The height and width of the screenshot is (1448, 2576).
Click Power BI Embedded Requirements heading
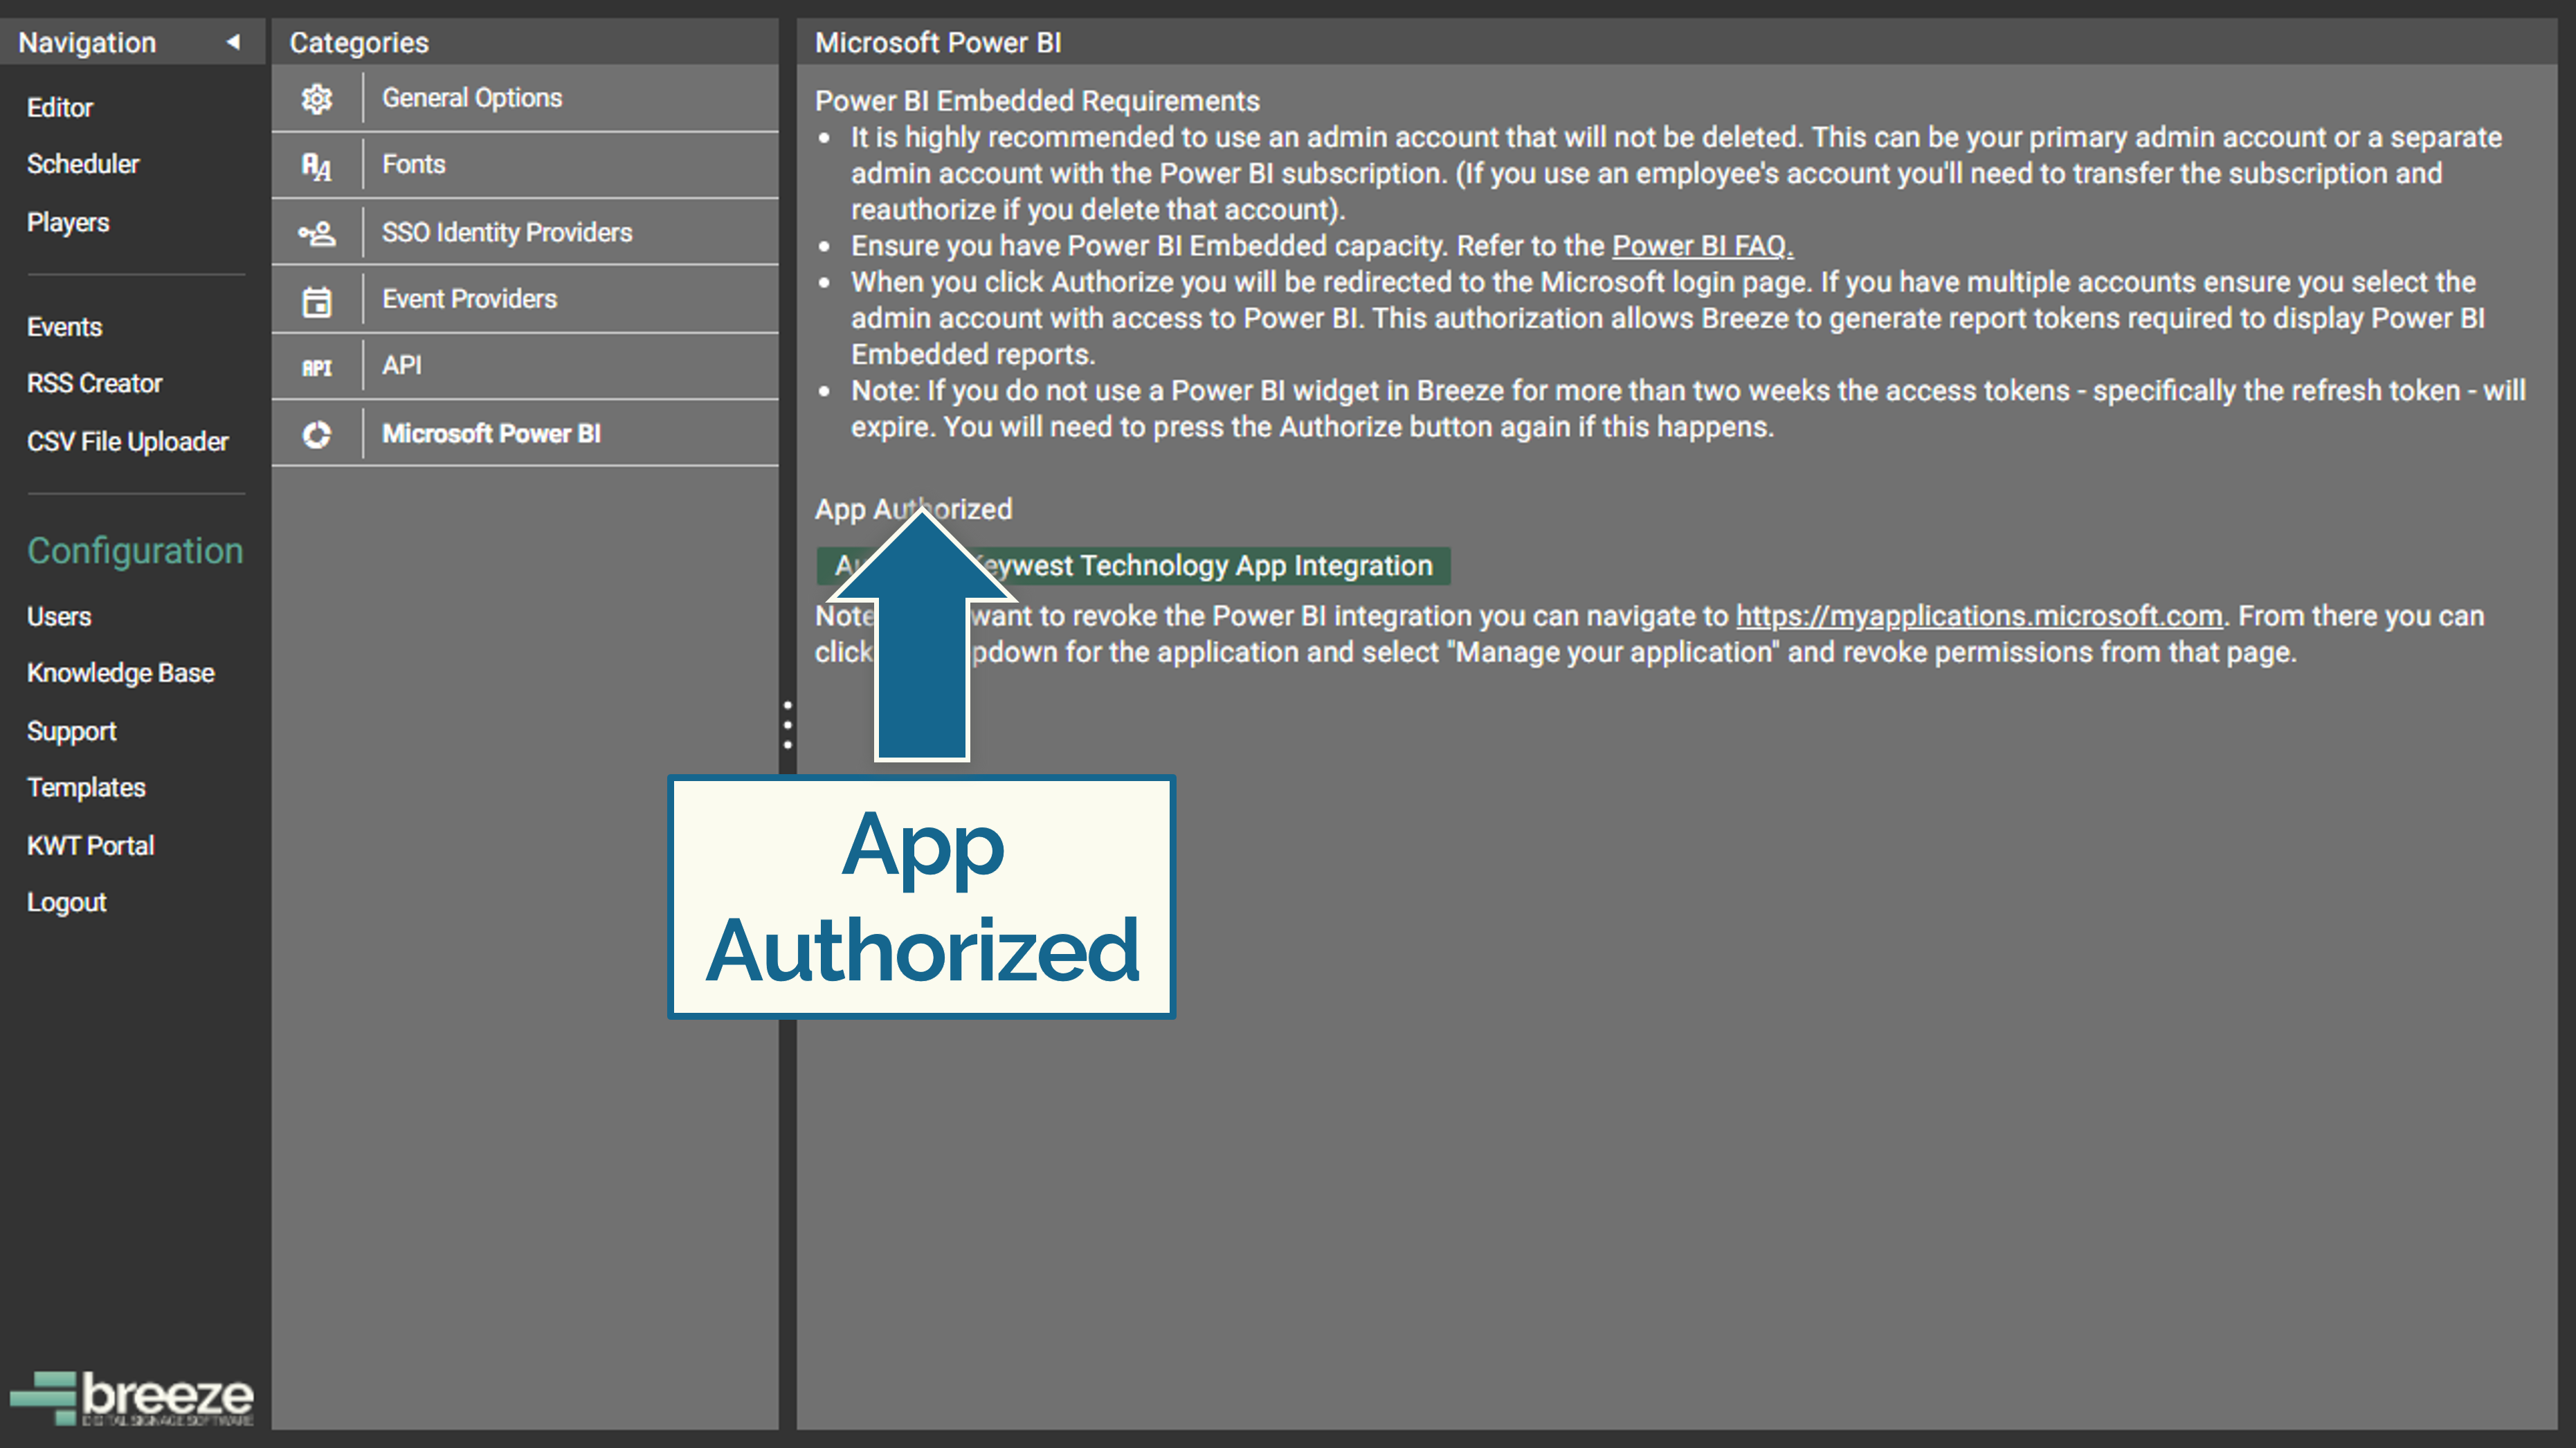click(x=1037, y=101)
